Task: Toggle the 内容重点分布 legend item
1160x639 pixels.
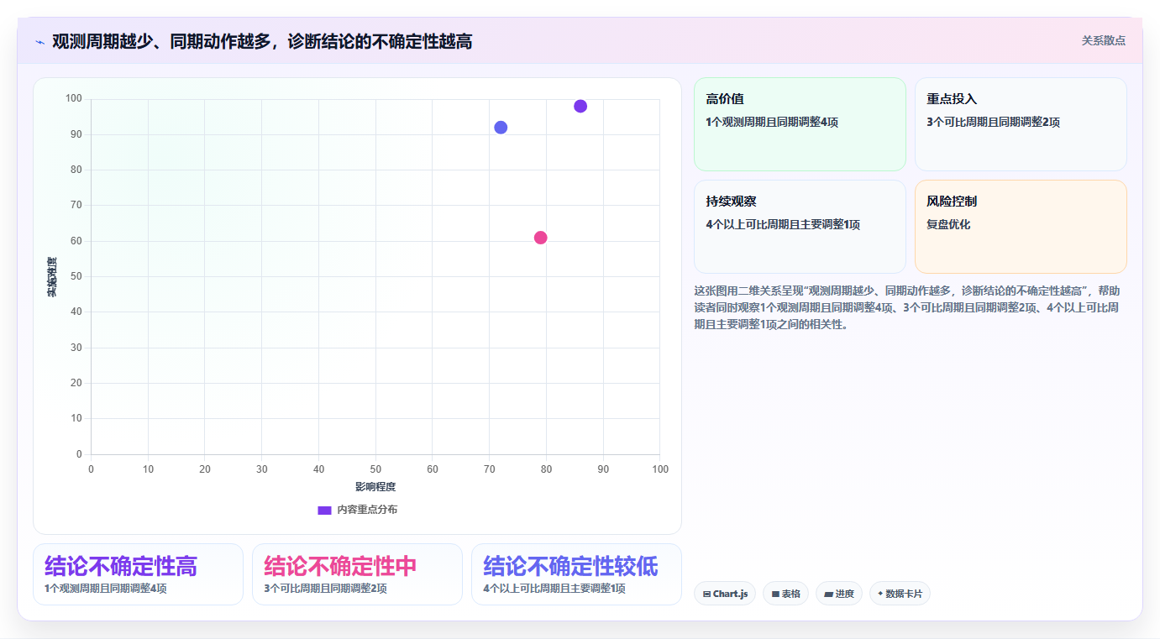Action: 357,510
